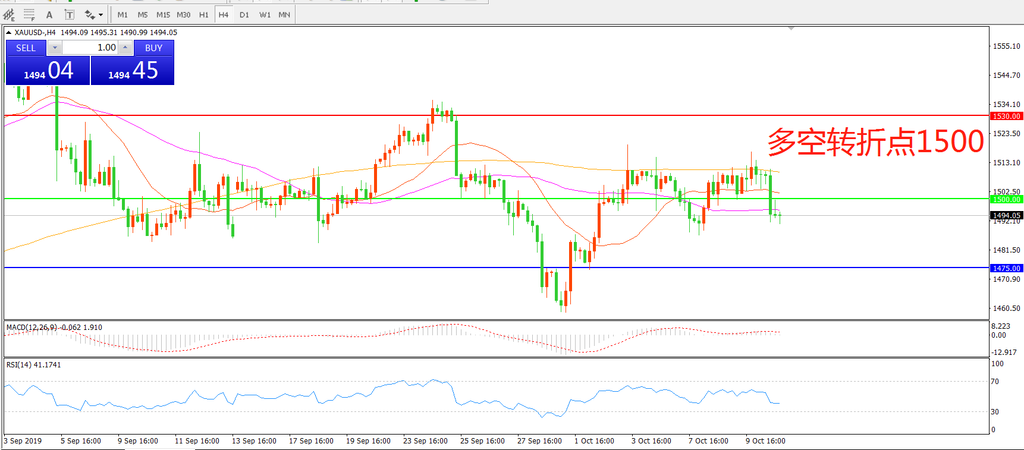The image size is (1024, 450).
Task: Click the gray chart shift triangle marker
Action: pyautogui.click(x=791, y=29)
